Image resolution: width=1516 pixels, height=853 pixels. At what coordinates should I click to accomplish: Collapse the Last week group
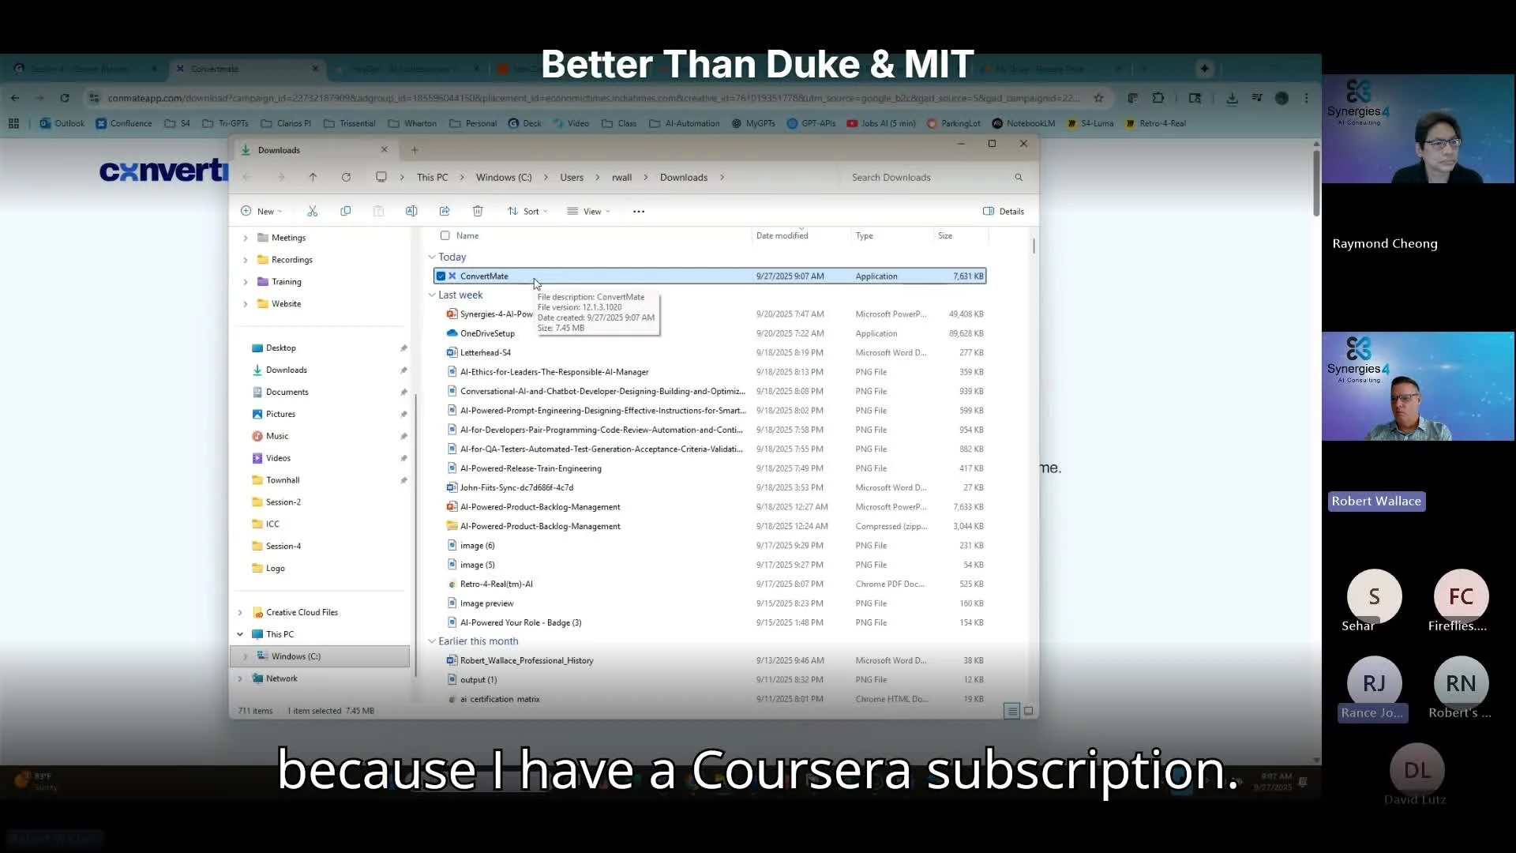click(x=432, y=295)
